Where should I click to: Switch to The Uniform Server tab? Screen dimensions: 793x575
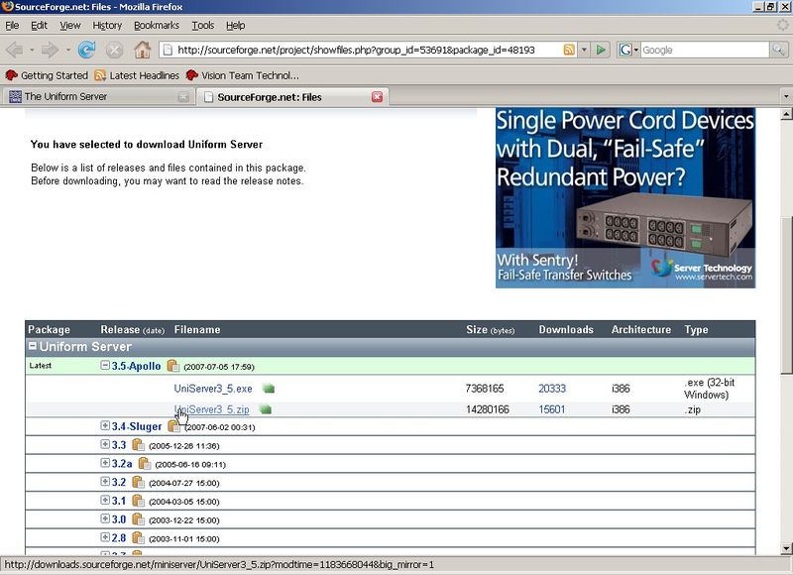coord(97,96)
